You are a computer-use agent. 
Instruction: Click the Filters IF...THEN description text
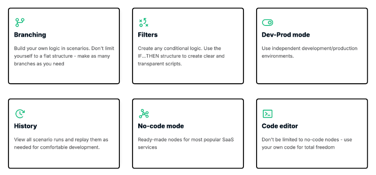point(181,56)
